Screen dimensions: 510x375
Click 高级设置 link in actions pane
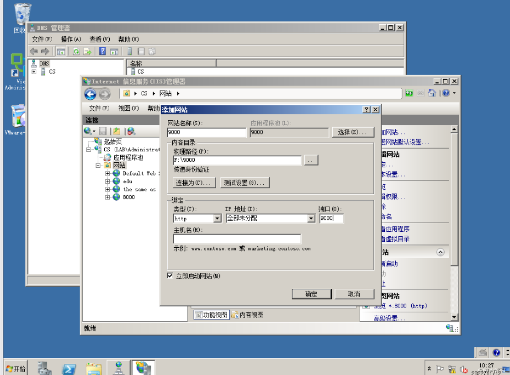pos(389,318)
